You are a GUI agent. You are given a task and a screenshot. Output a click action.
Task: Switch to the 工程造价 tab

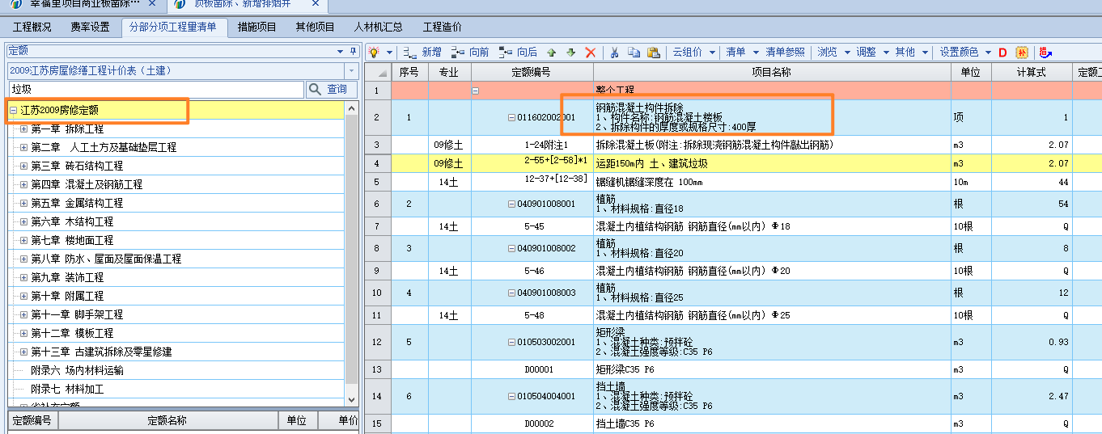pyautogui.click(x=443, y=27)
